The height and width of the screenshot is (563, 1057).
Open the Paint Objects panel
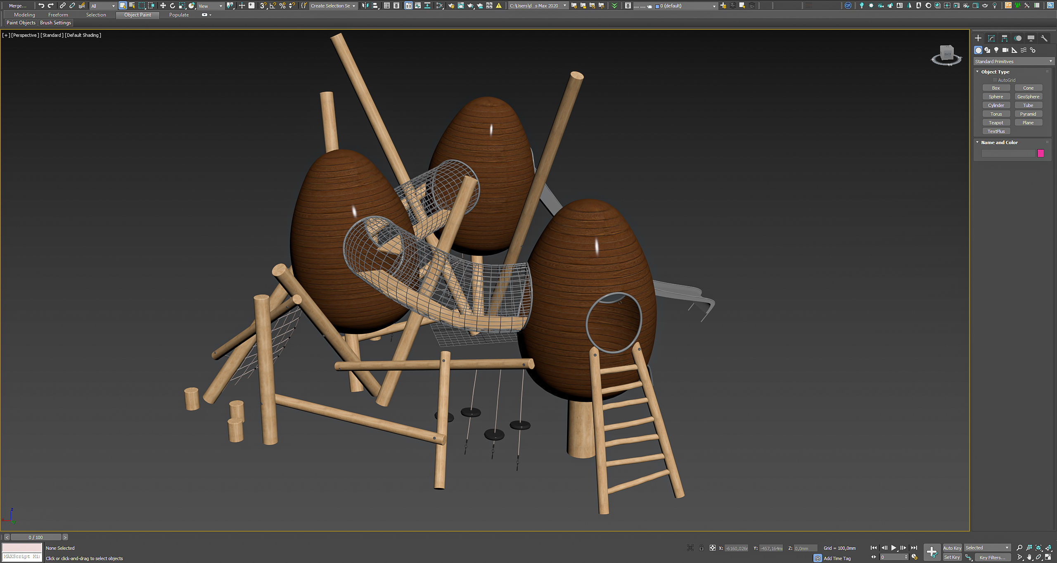tap(21, 23)
